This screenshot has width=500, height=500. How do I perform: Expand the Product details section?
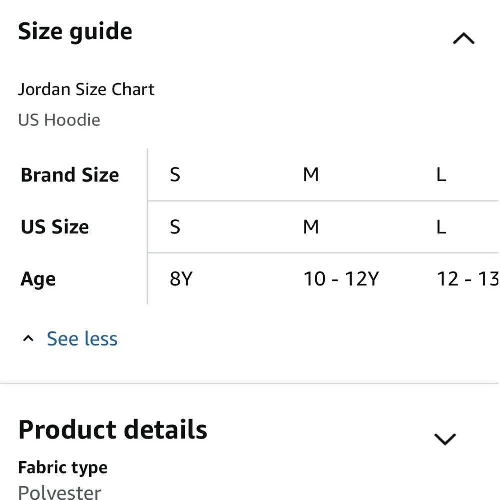pos(444,440)
